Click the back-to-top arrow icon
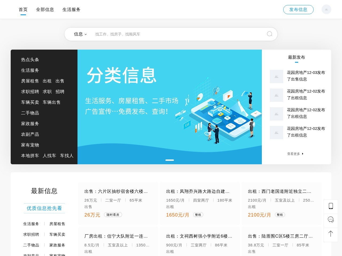Screen dimensions: 342x256 [x=331, y=234]
